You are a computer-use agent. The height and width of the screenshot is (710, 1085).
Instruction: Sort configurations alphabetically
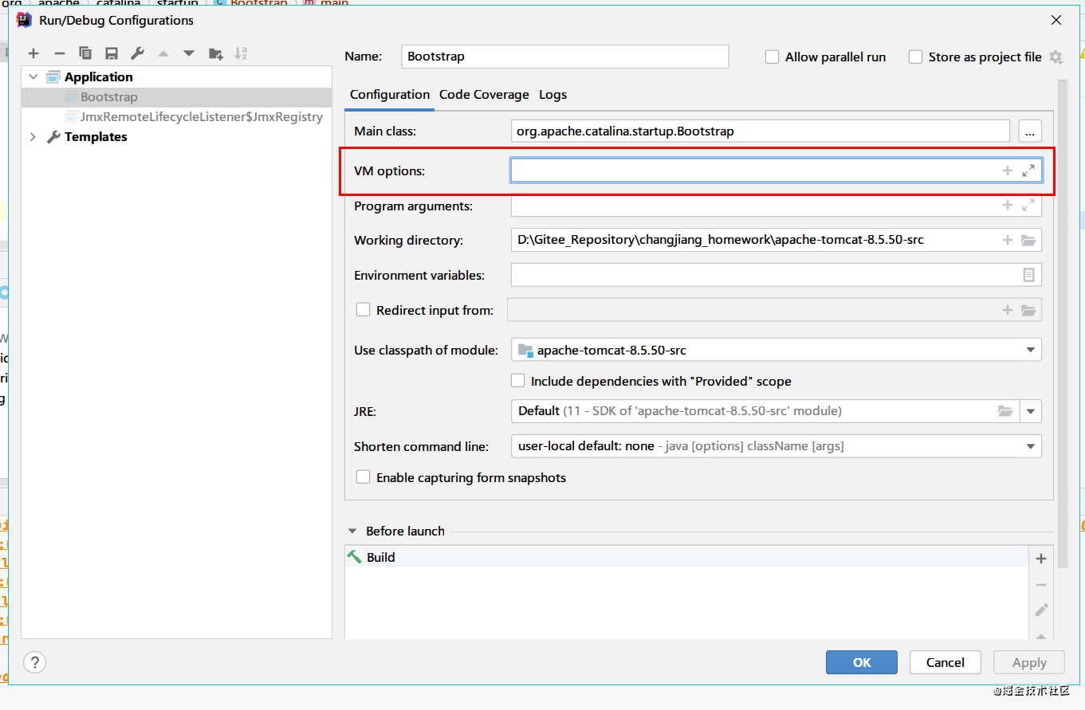coord(241,53)
